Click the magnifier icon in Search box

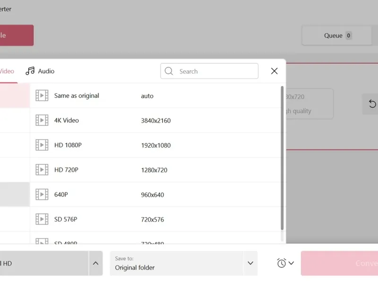[169, 71]
